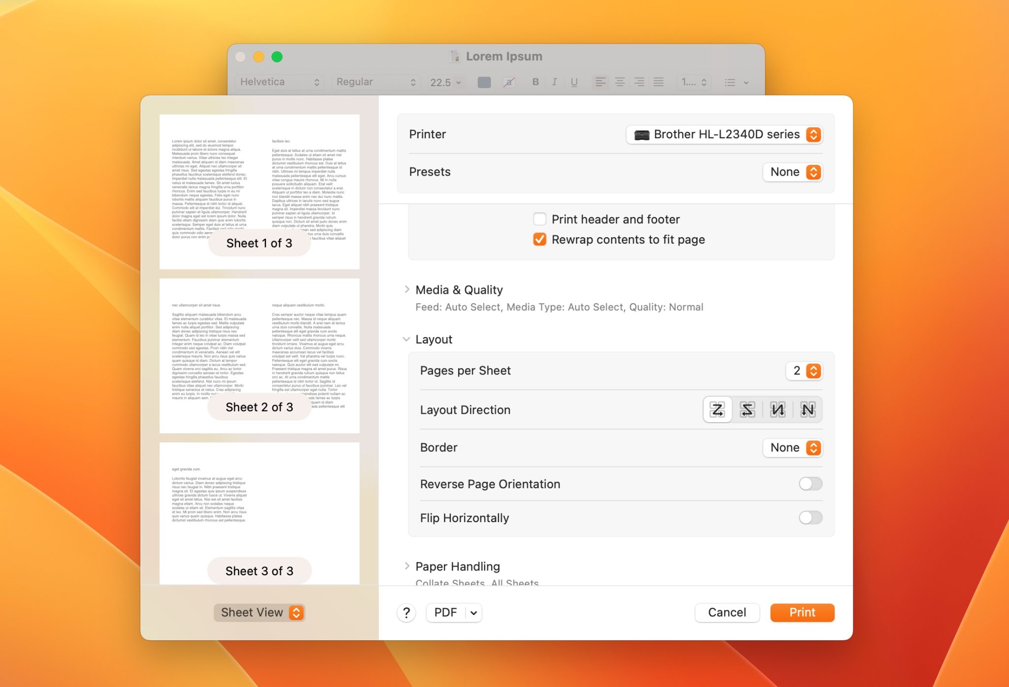The image size is (1009, 687).
Task: Click the Print button
Action: 802,612
